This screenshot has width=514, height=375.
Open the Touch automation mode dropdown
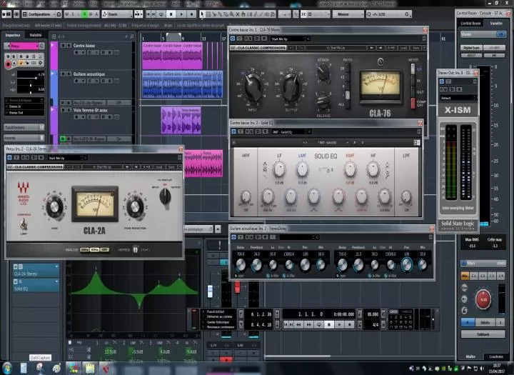pos(117,14)
